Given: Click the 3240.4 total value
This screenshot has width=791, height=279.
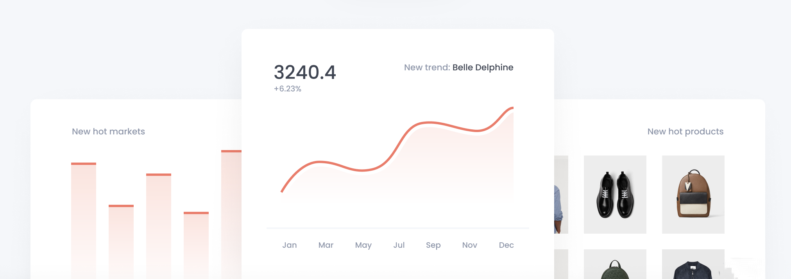Looking at the screenshot, I should 305,72.
